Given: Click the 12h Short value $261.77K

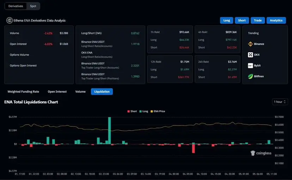Looking at the screenshot, I should coord(183,77).
